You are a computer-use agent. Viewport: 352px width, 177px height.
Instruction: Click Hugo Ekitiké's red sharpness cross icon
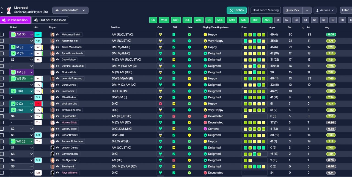click(x=174, y=116)
